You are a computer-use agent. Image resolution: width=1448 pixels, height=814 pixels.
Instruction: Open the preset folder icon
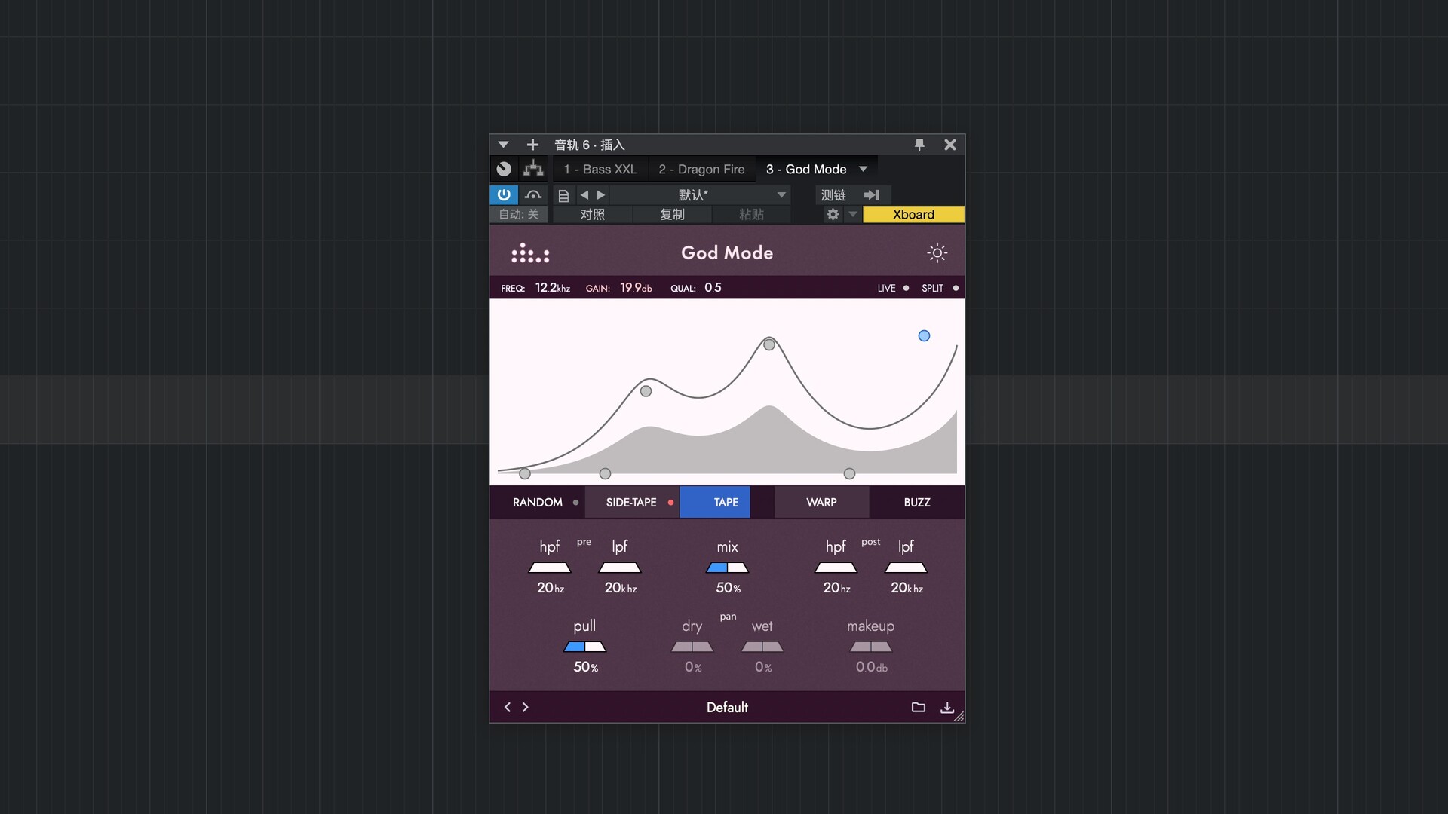click(918, 707)
